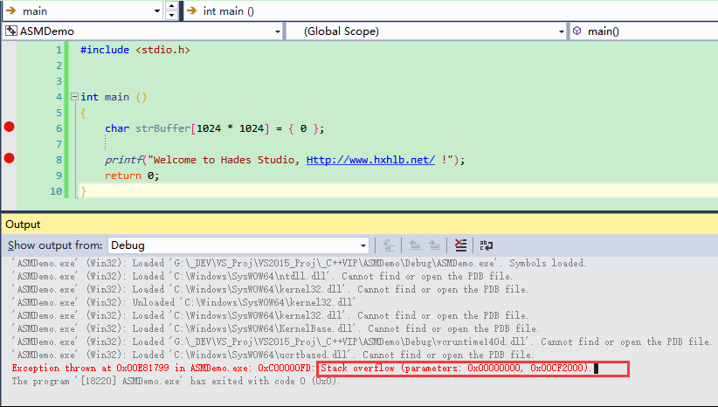Go to next message in Output
This screenshot has width=718, height=407.
(436, 245)
